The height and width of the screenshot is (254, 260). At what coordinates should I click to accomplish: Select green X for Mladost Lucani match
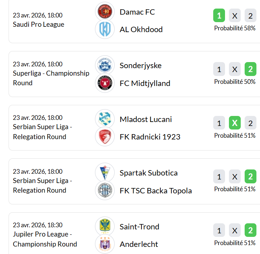pyautogui.click(x=235, y=123)
